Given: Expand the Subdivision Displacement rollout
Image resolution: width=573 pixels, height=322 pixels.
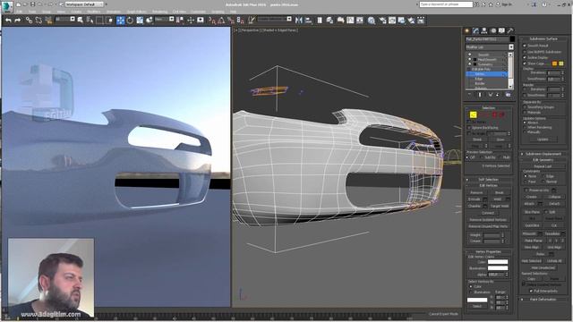Looking at the screenshot, I should pyautogui.click(x=543, y=154).
